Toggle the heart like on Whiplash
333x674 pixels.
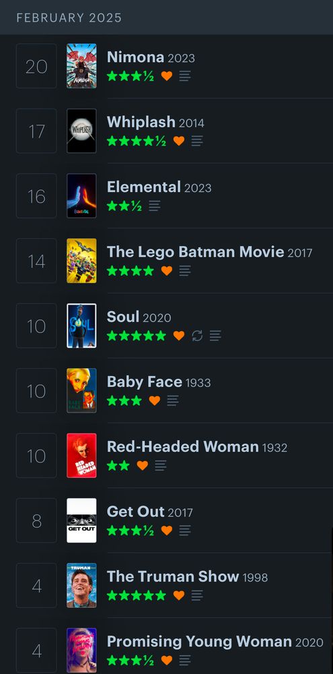(x=179, y=141)
